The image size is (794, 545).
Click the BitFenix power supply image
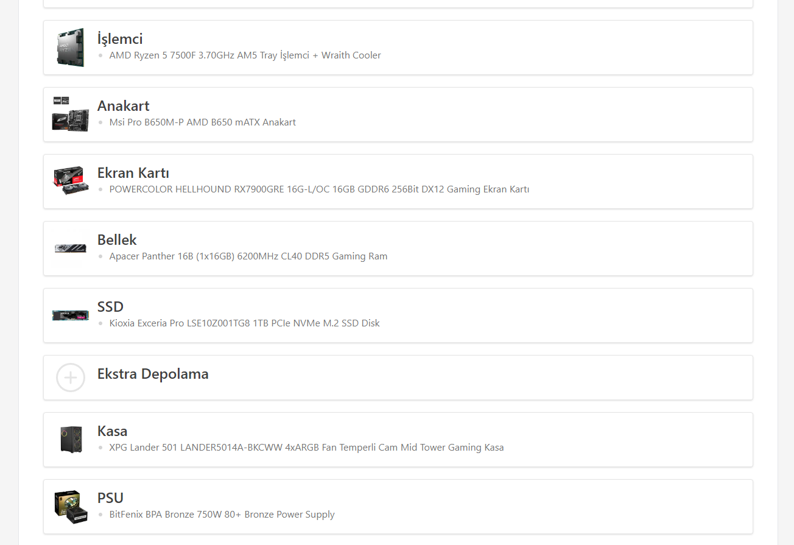[x=70, y=507]
